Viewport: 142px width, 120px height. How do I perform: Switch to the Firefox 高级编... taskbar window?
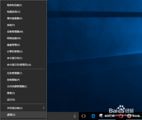point(134,116)
